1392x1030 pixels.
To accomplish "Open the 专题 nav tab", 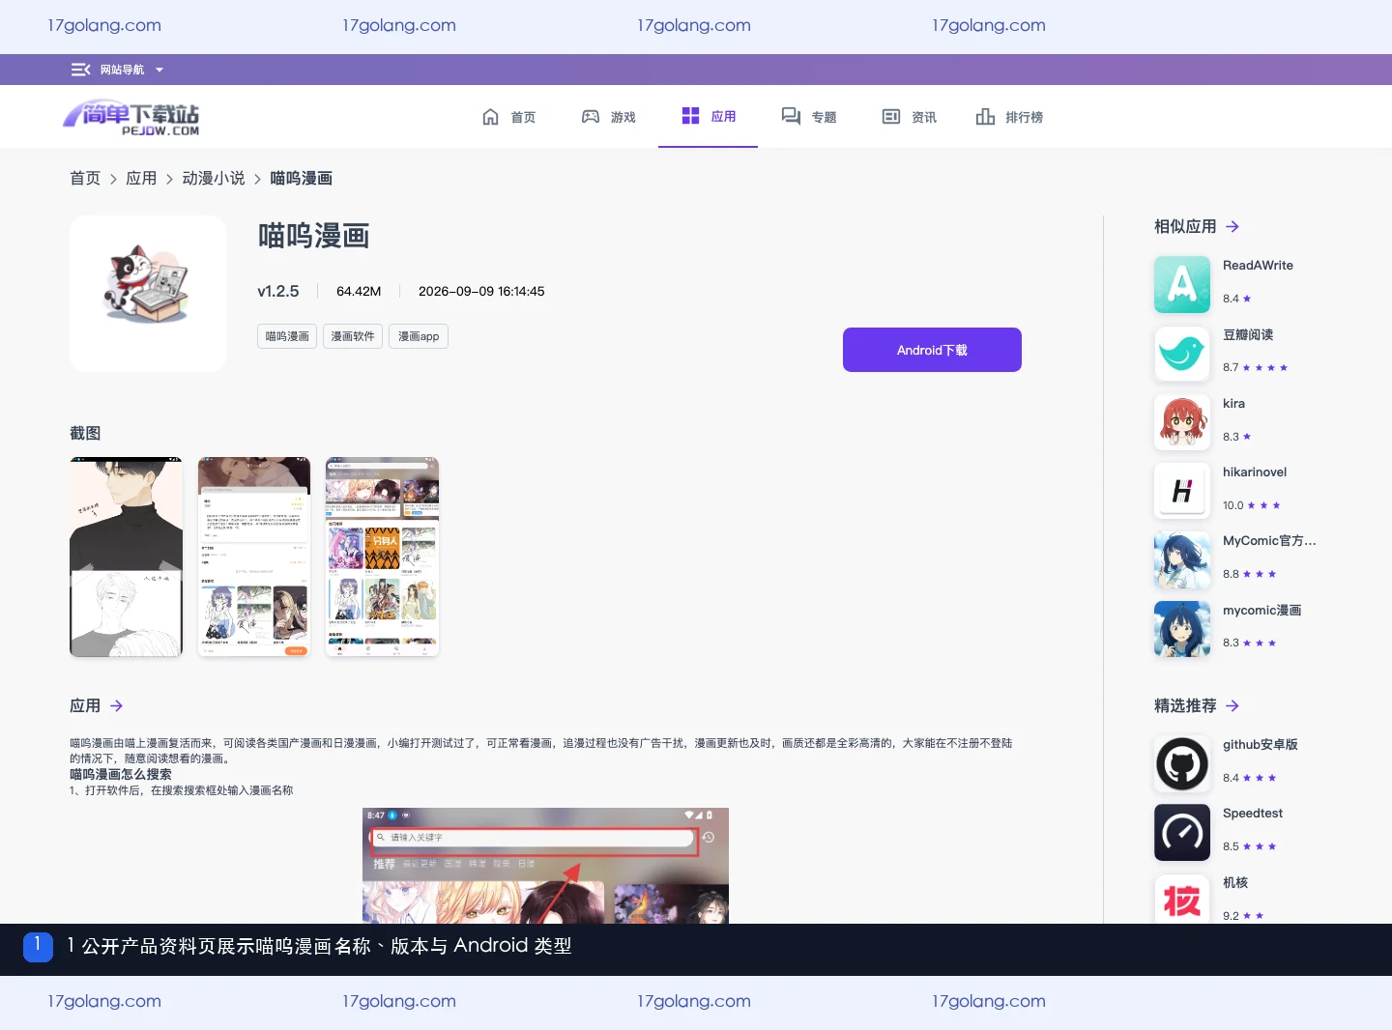I will tap(809, 117).
